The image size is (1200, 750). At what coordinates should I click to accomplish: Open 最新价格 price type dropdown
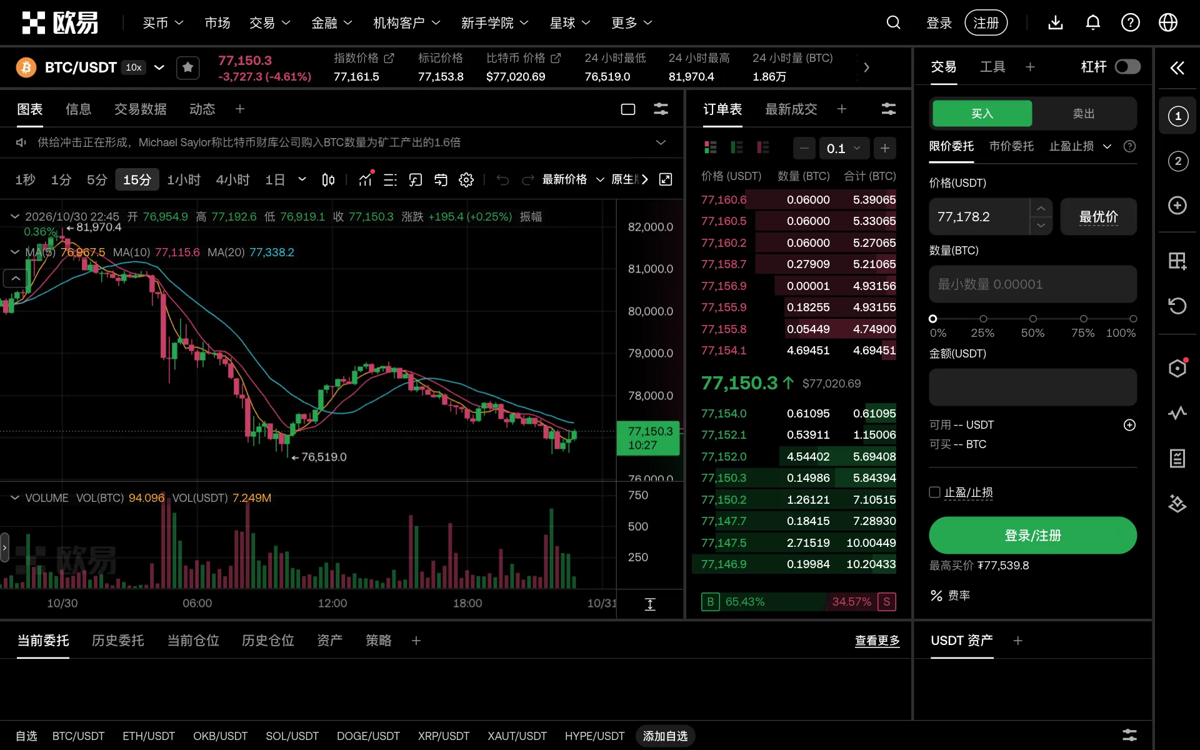573,180
